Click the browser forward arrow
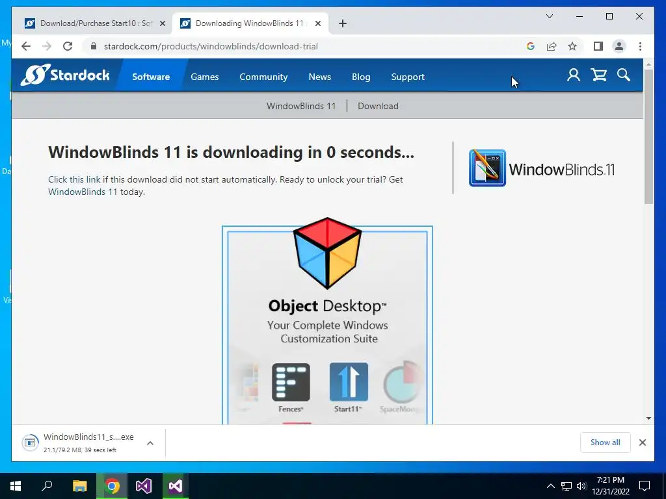This screenshot has height=499, width=666. pyautogui.click(x=47, y=46)
